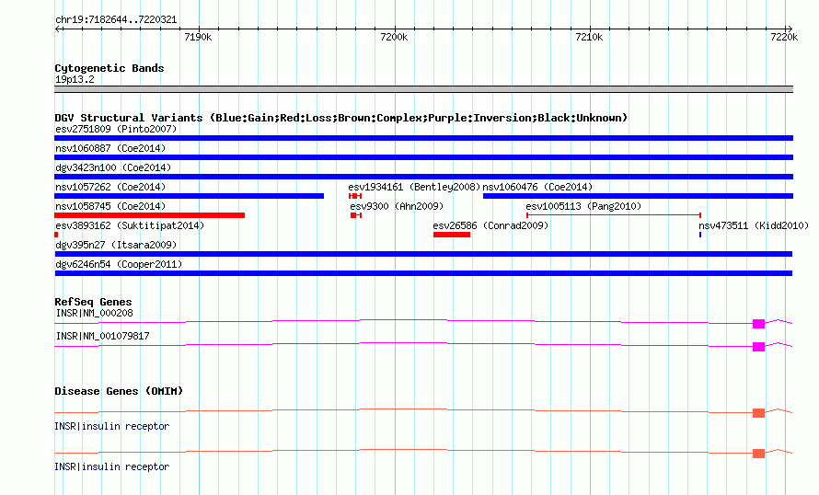Click the 7200k ruler label

tap(394, 37)
